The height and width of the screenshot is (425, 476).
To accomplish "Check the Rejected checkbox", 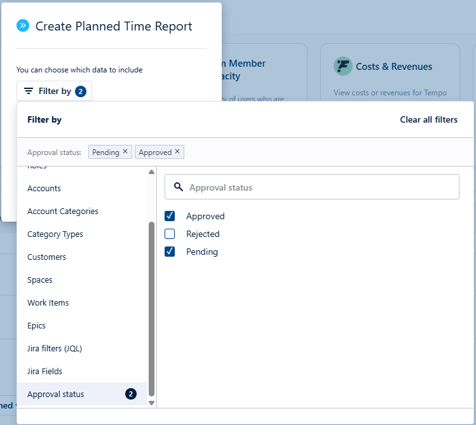I will coord(170,234).
